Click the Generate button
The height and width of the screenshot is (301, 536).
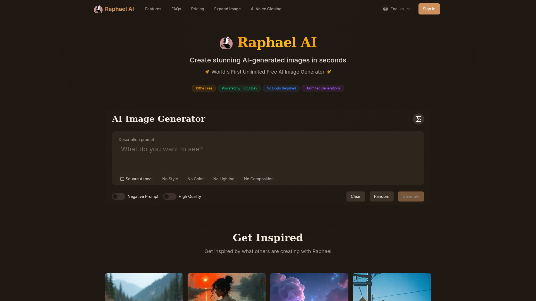tap(411, 196)
